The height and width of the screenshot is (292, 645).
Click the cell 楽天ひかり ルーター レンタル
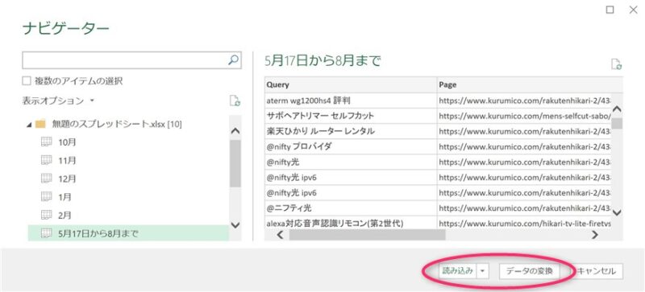[x=351, y=131]
